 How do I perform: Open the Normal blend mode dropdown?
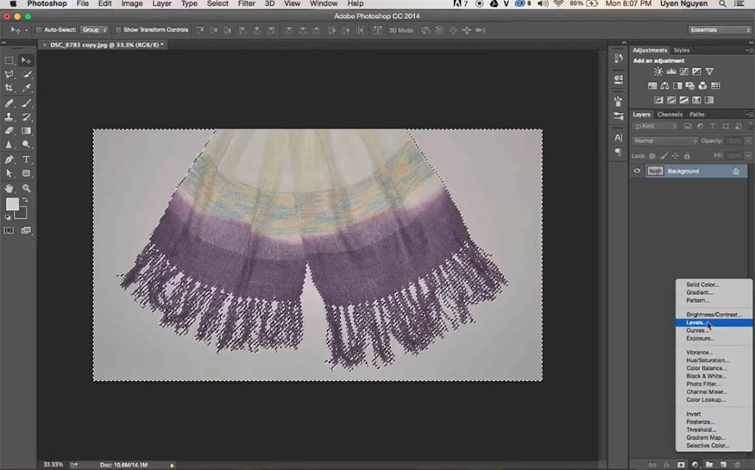click(x=665, y=141)
